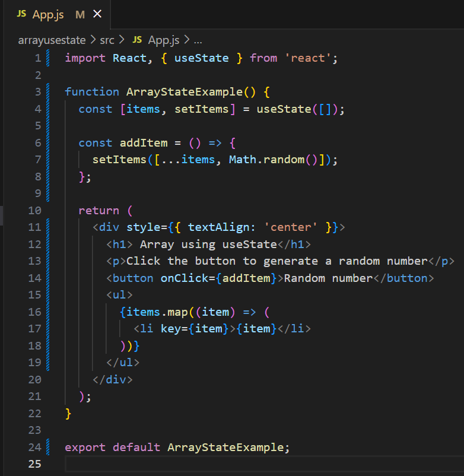Click line number 17 in gutter
Screen dimensions: 464x476
34,329
